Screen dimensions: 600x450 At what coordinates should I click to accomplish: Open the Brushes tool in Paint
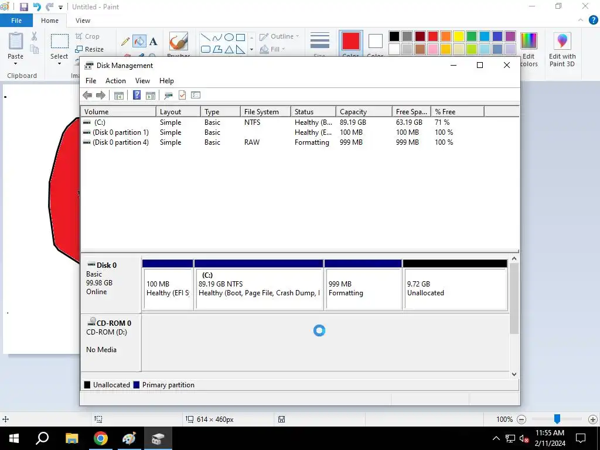(x=178, y=42)
